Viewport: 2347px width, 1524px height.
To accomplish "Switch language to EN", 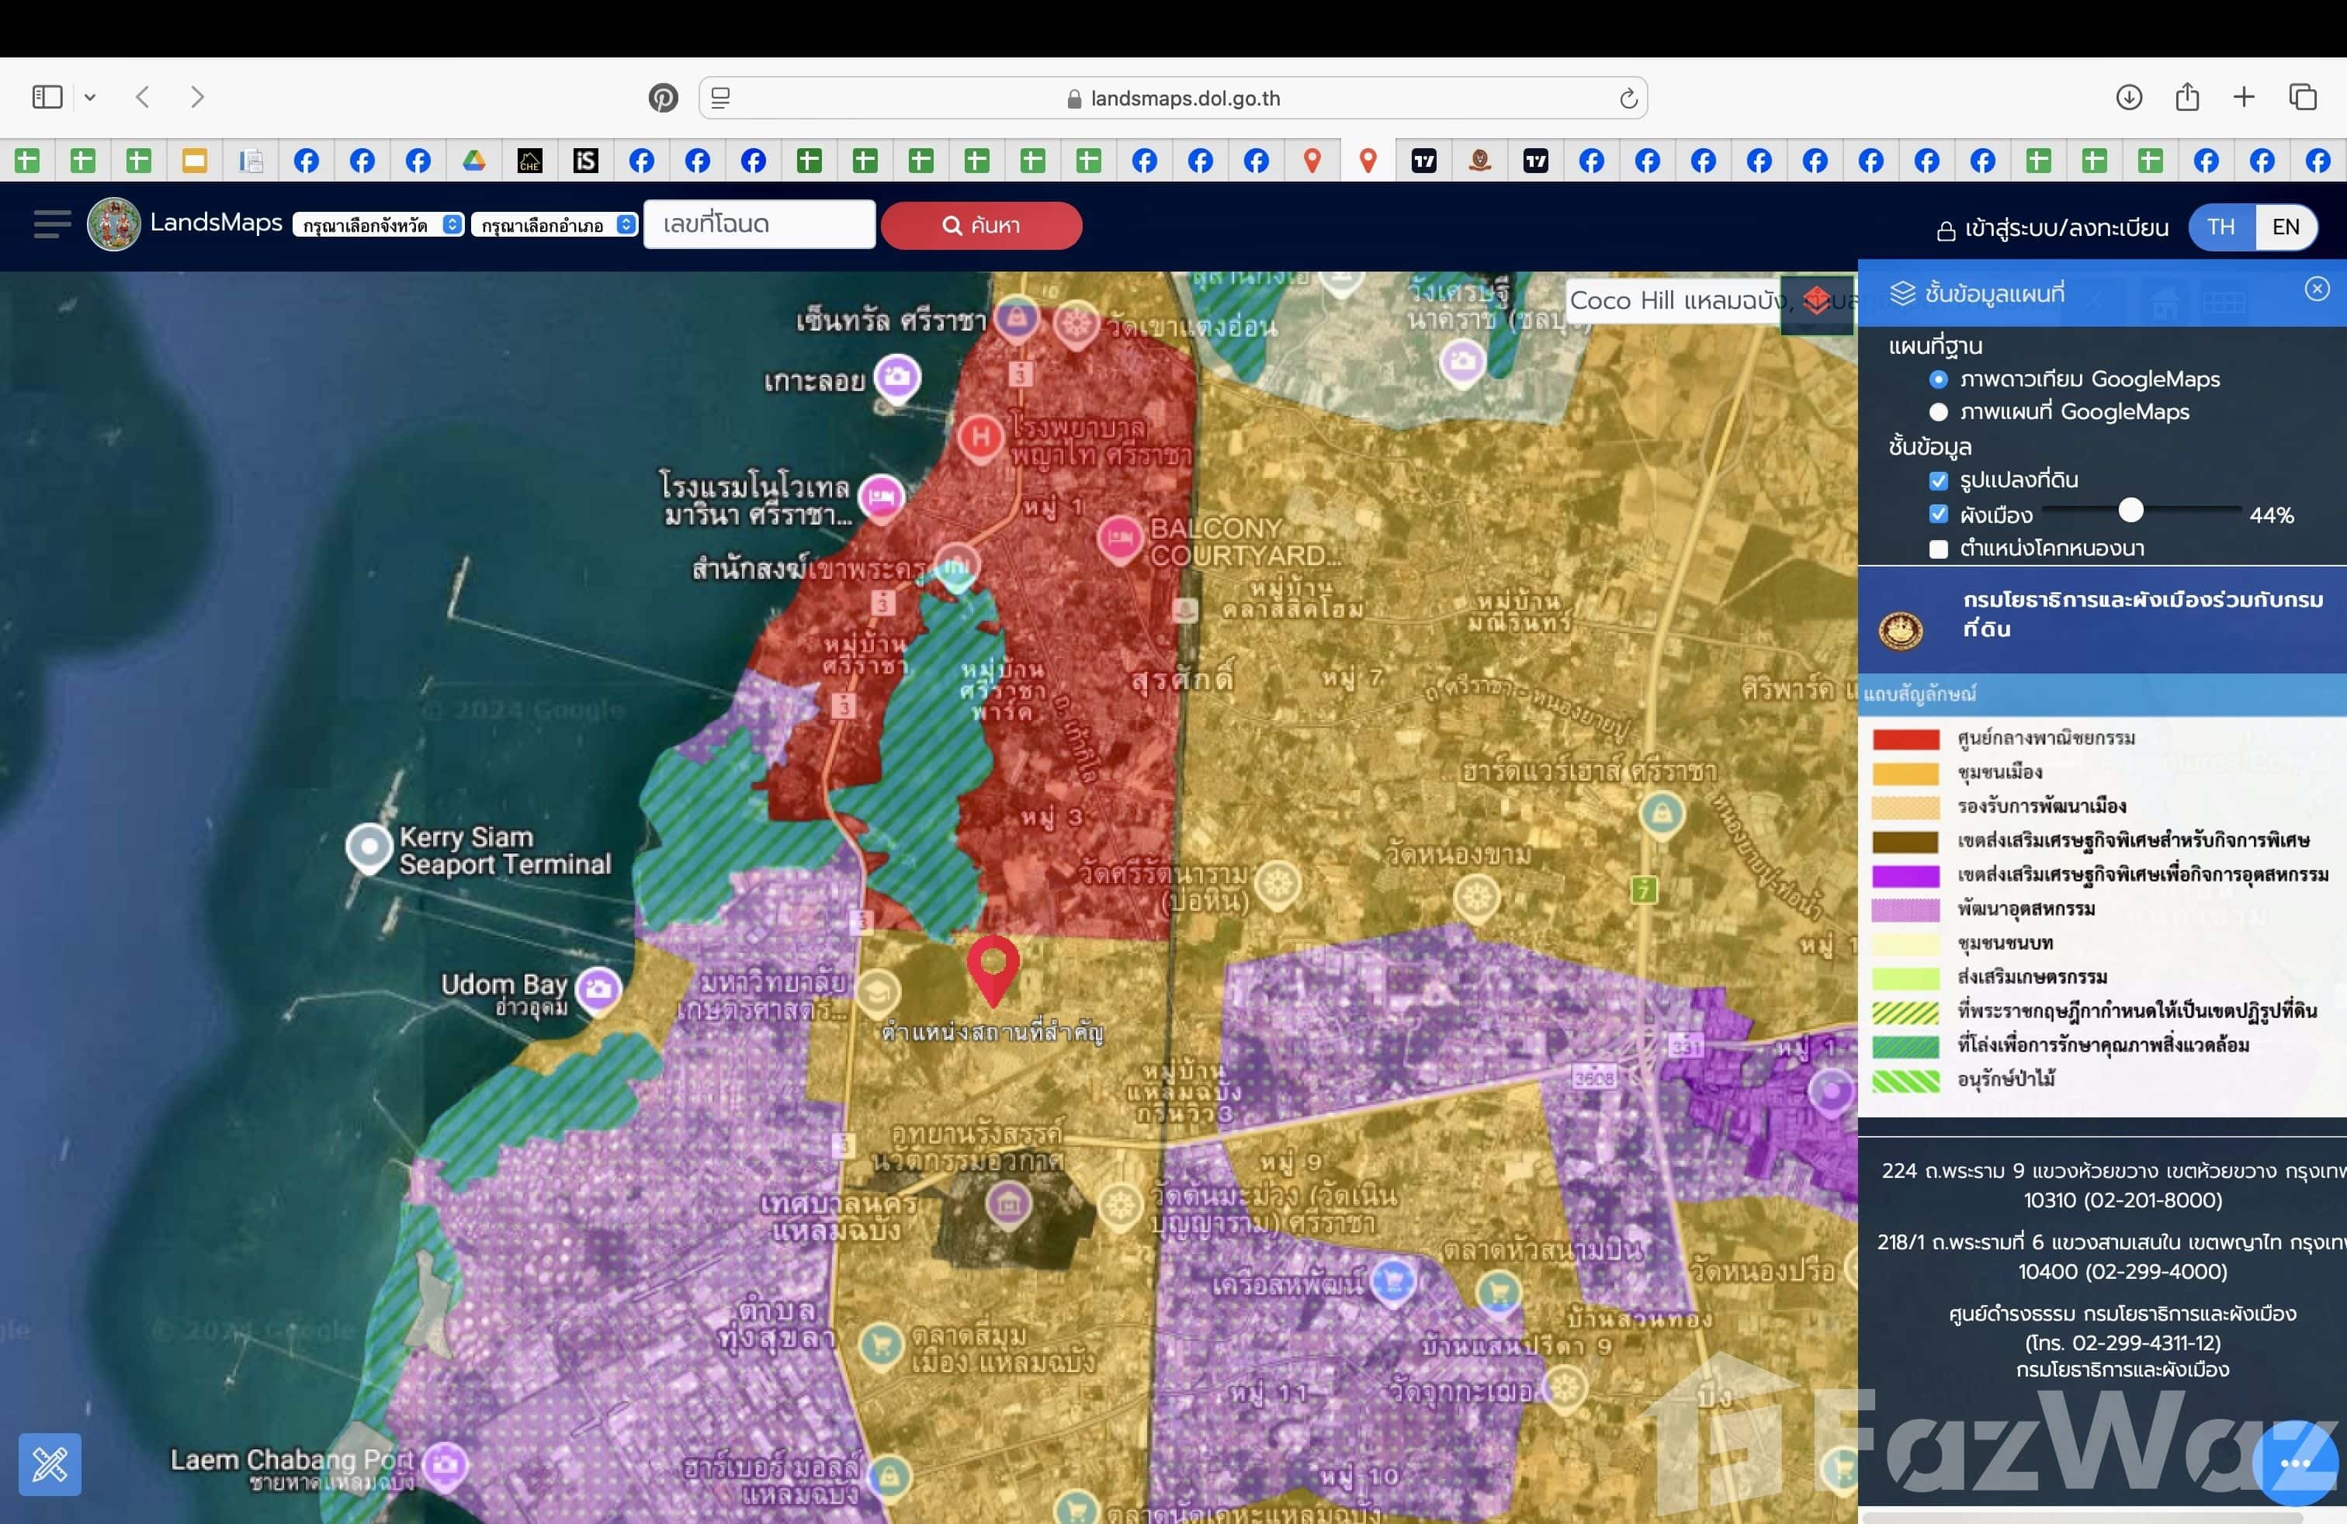I will [x=2285, y=227].
